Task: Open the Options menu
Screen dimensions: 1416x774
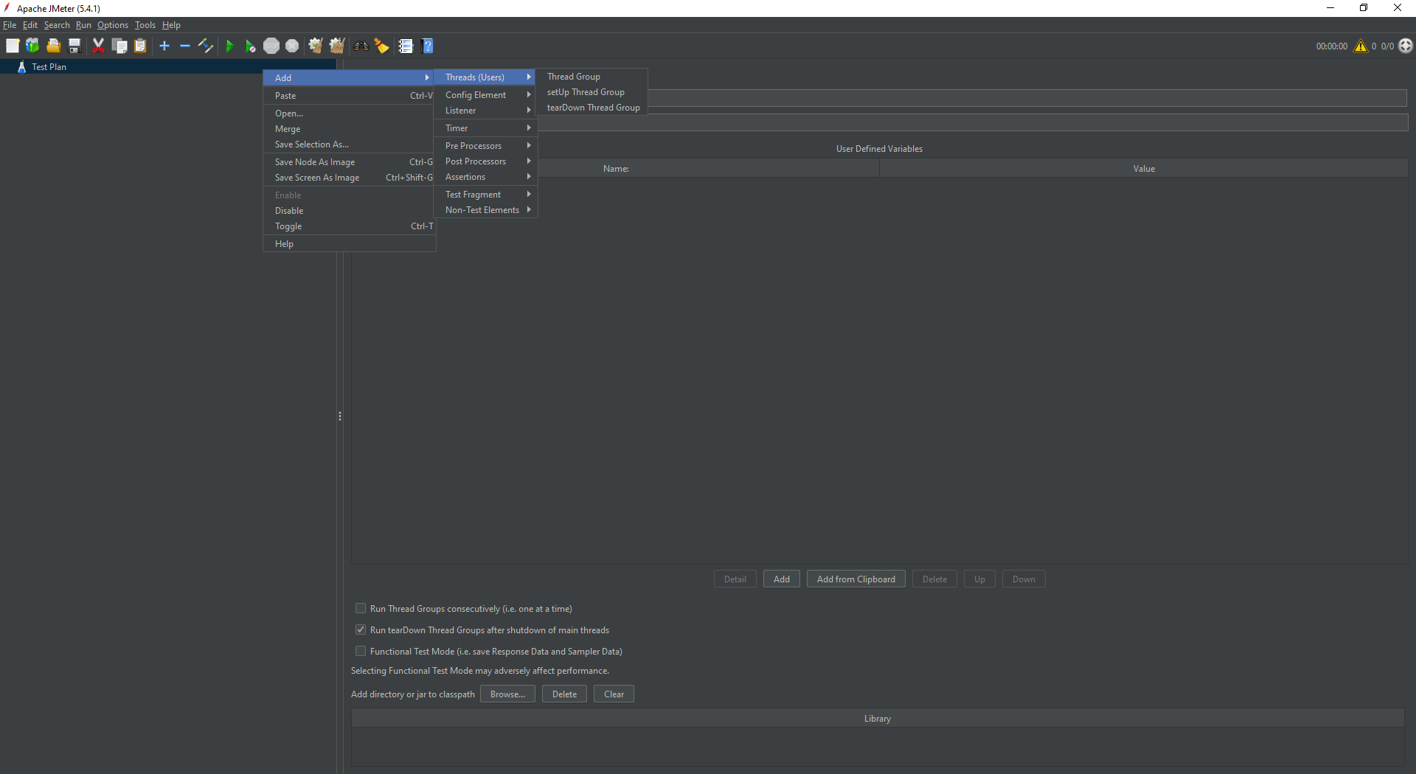Action: coord(112,24)
